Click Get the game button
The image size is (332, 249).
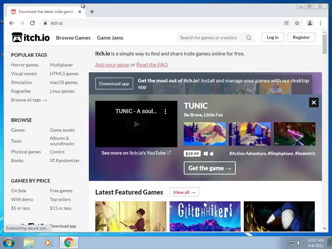(210, 168)
